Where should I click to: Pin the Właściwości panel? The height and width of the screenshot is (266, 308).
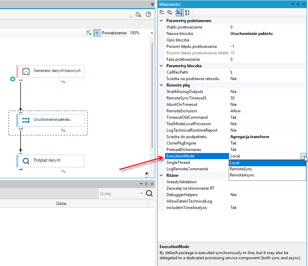tap(298, 4)
